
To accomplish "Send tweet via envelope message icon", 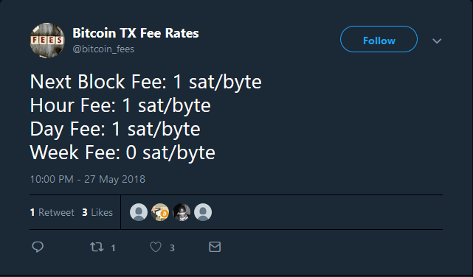I will (x=215, y=247).
